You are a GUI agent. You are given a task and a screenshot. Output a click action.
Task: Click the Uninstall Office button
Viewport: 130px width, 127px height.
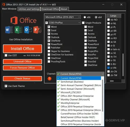[23, 62]
